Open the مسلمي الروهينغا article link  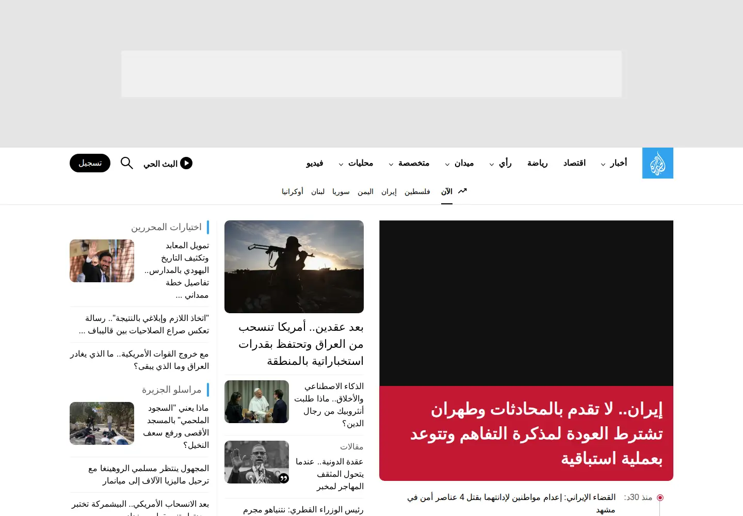149,474
